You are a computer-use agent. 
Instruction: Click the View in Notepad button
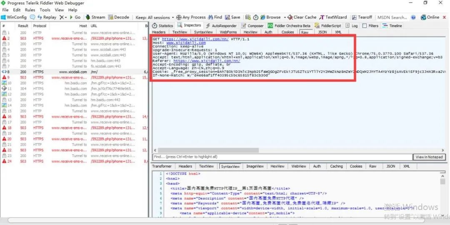point(429,157)
